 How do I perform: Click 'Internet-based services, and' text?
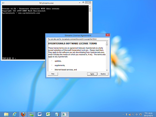click(x=66, y=70)
